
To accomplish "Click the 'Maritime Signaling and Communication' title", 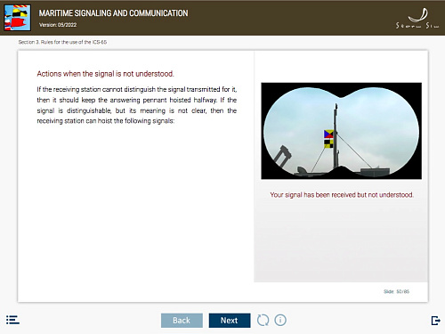I will point(113,13).
